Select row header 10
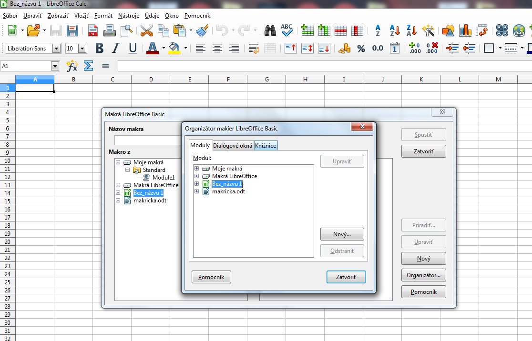The width and height of the screenshot is (532, 341). pos(8,160)
